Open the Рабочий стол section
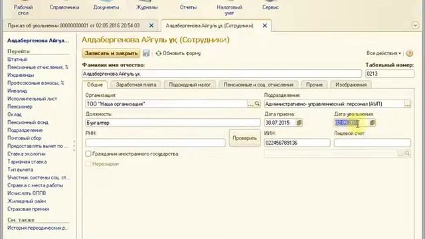The height and width of the screenshot is (239, 425). pyautogui.click(x=23, y=10)
